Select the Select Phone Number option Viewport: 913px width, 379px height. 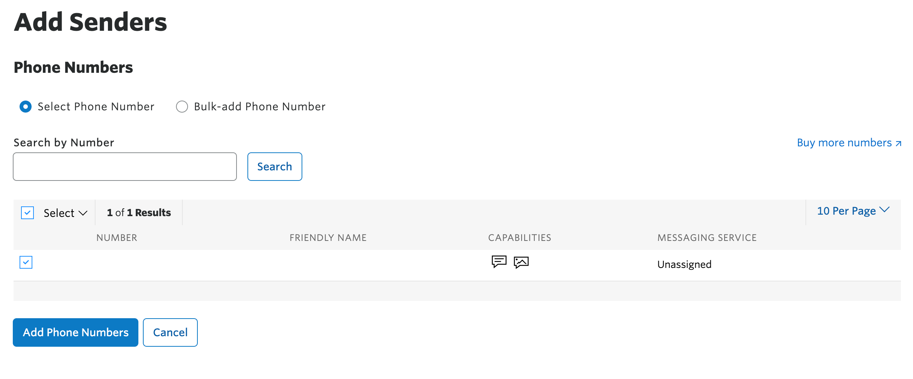pos(25,107)
